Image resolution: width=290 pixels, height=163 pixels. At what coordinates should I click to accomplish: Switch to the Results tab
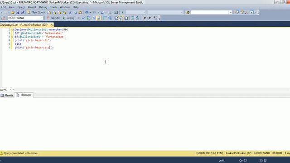click(7, 95)
